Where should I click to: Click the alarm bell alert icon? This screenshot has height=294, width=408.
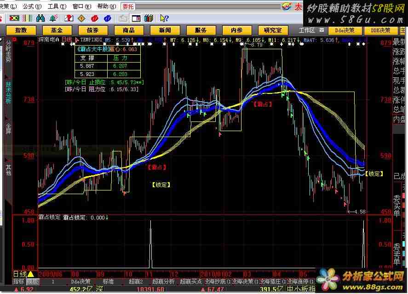coord(53,18)
